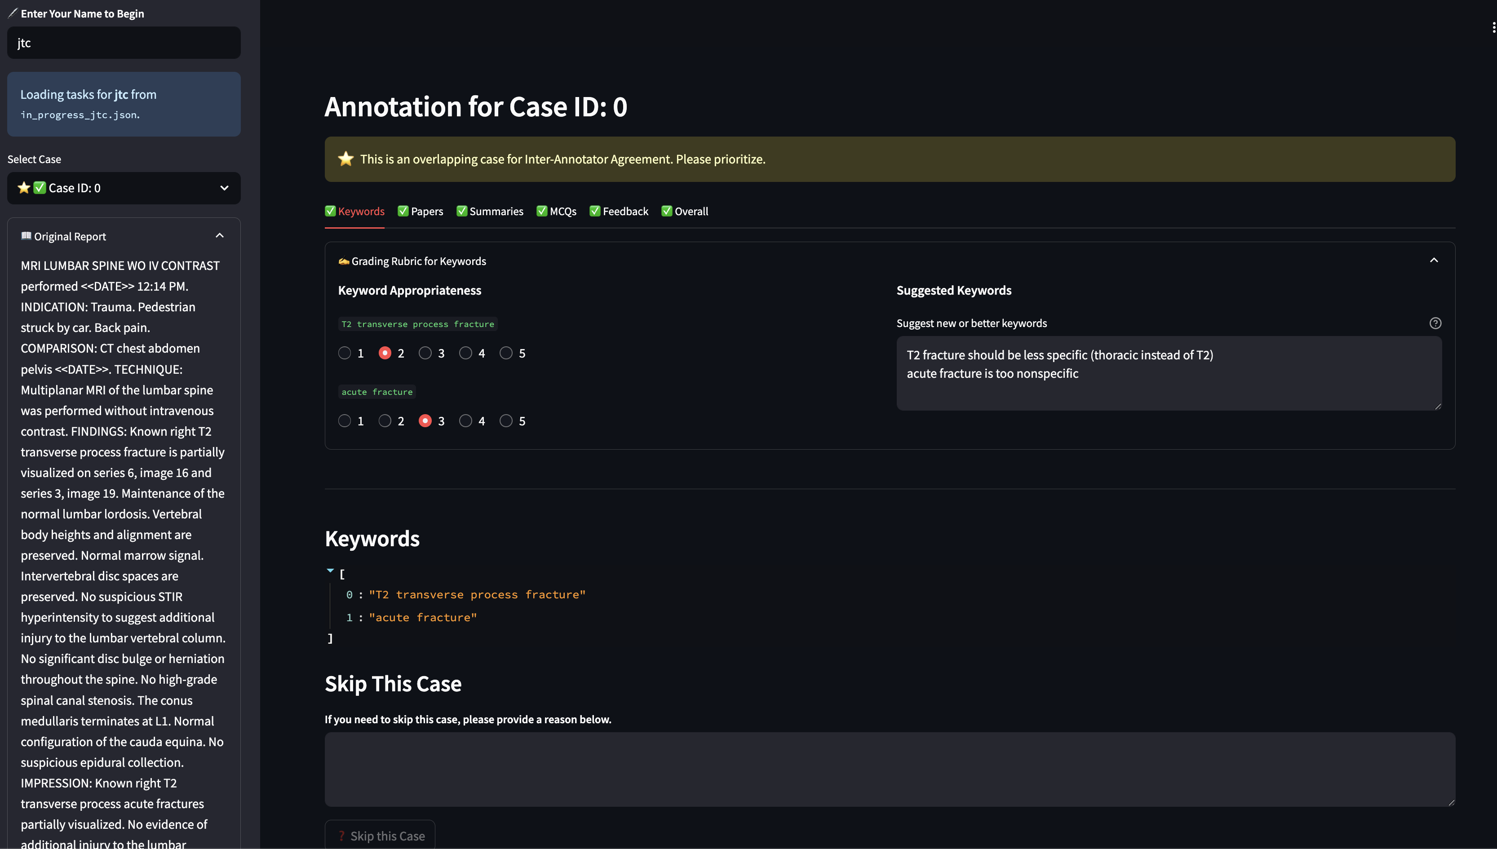The image size is (1497, 849).
Task: Click the suggested keywords textarea resize handle
Action: point(1438,407)
